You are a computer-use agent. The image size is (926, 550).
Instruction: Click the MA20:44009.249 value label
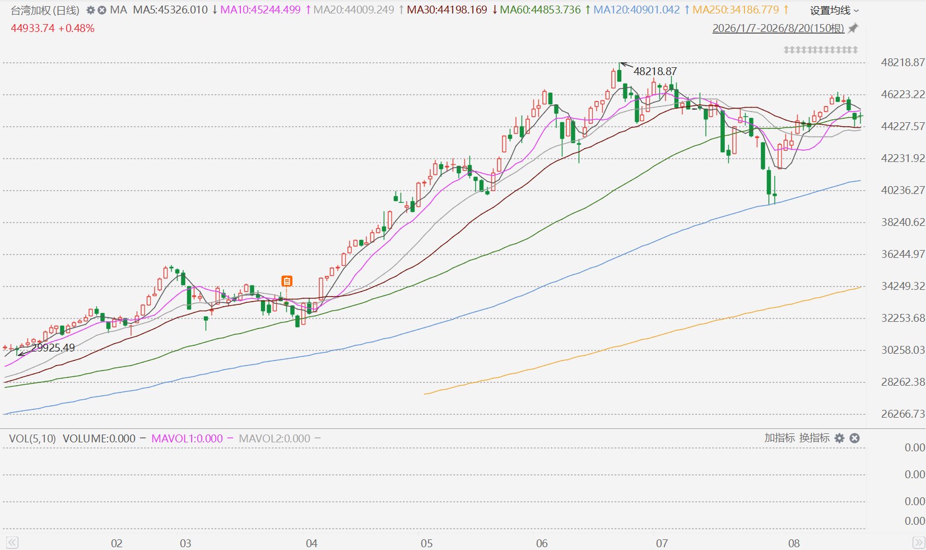354,10
